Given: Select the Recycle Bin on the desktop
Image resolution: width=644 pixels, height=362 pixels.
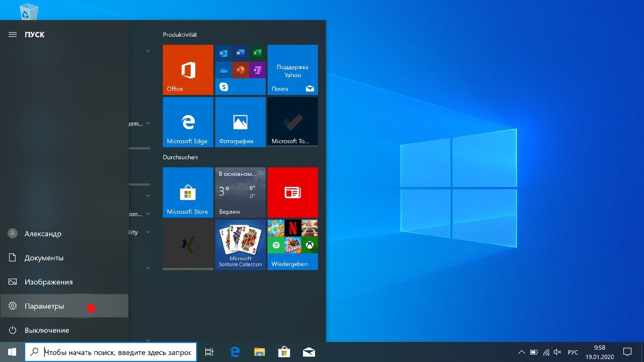Looking at the screenshot, I should click(x=29, y=11).
